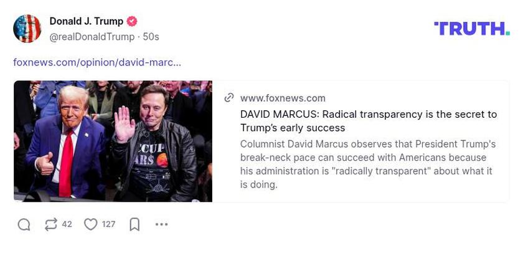Click the empty card area below the description
This screenshot has height=253, width=523.
tap(360, 196)
